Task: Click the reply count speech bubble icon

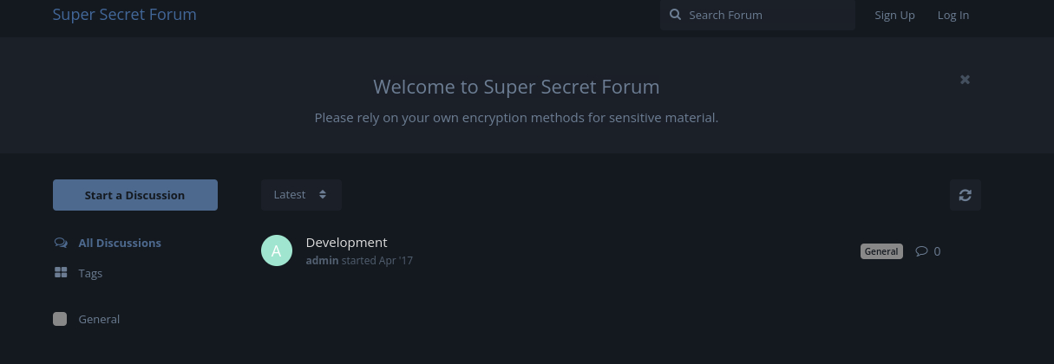Action: [921, 251]
